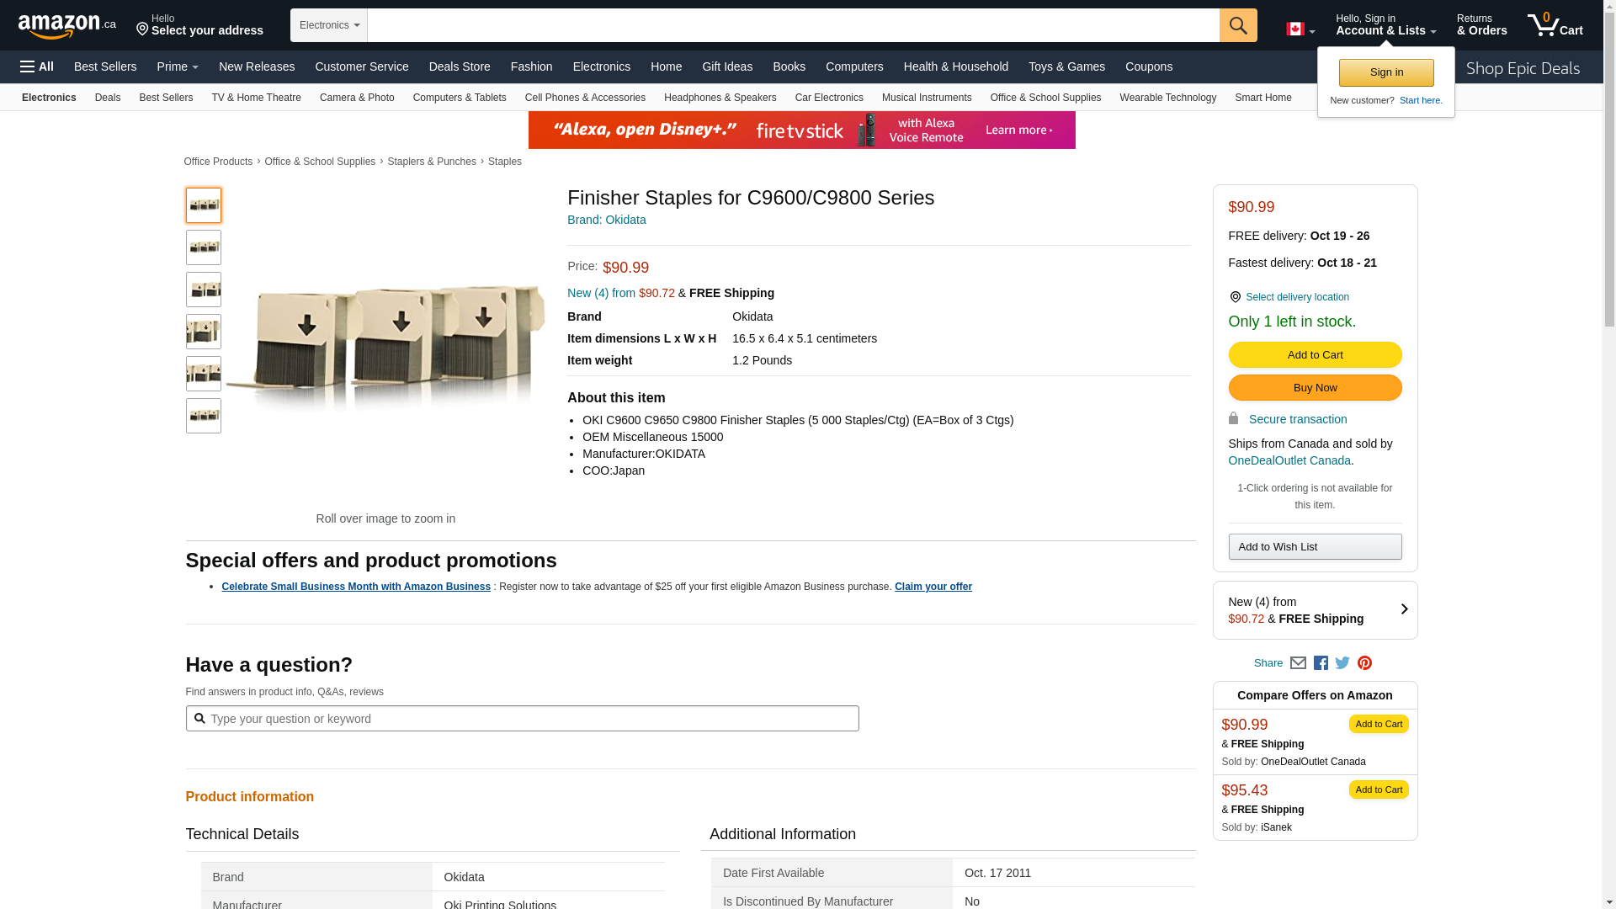
Task: Click the magnifying glass search button
Action: pyautogui.click(x=1238, y=25)
